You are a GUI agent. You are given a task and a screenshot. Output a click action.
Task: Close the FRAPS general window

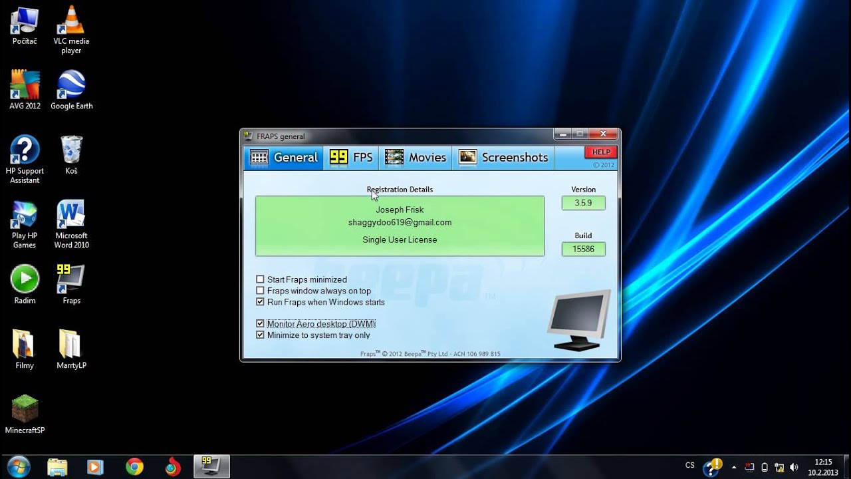[x=603, y=134]
